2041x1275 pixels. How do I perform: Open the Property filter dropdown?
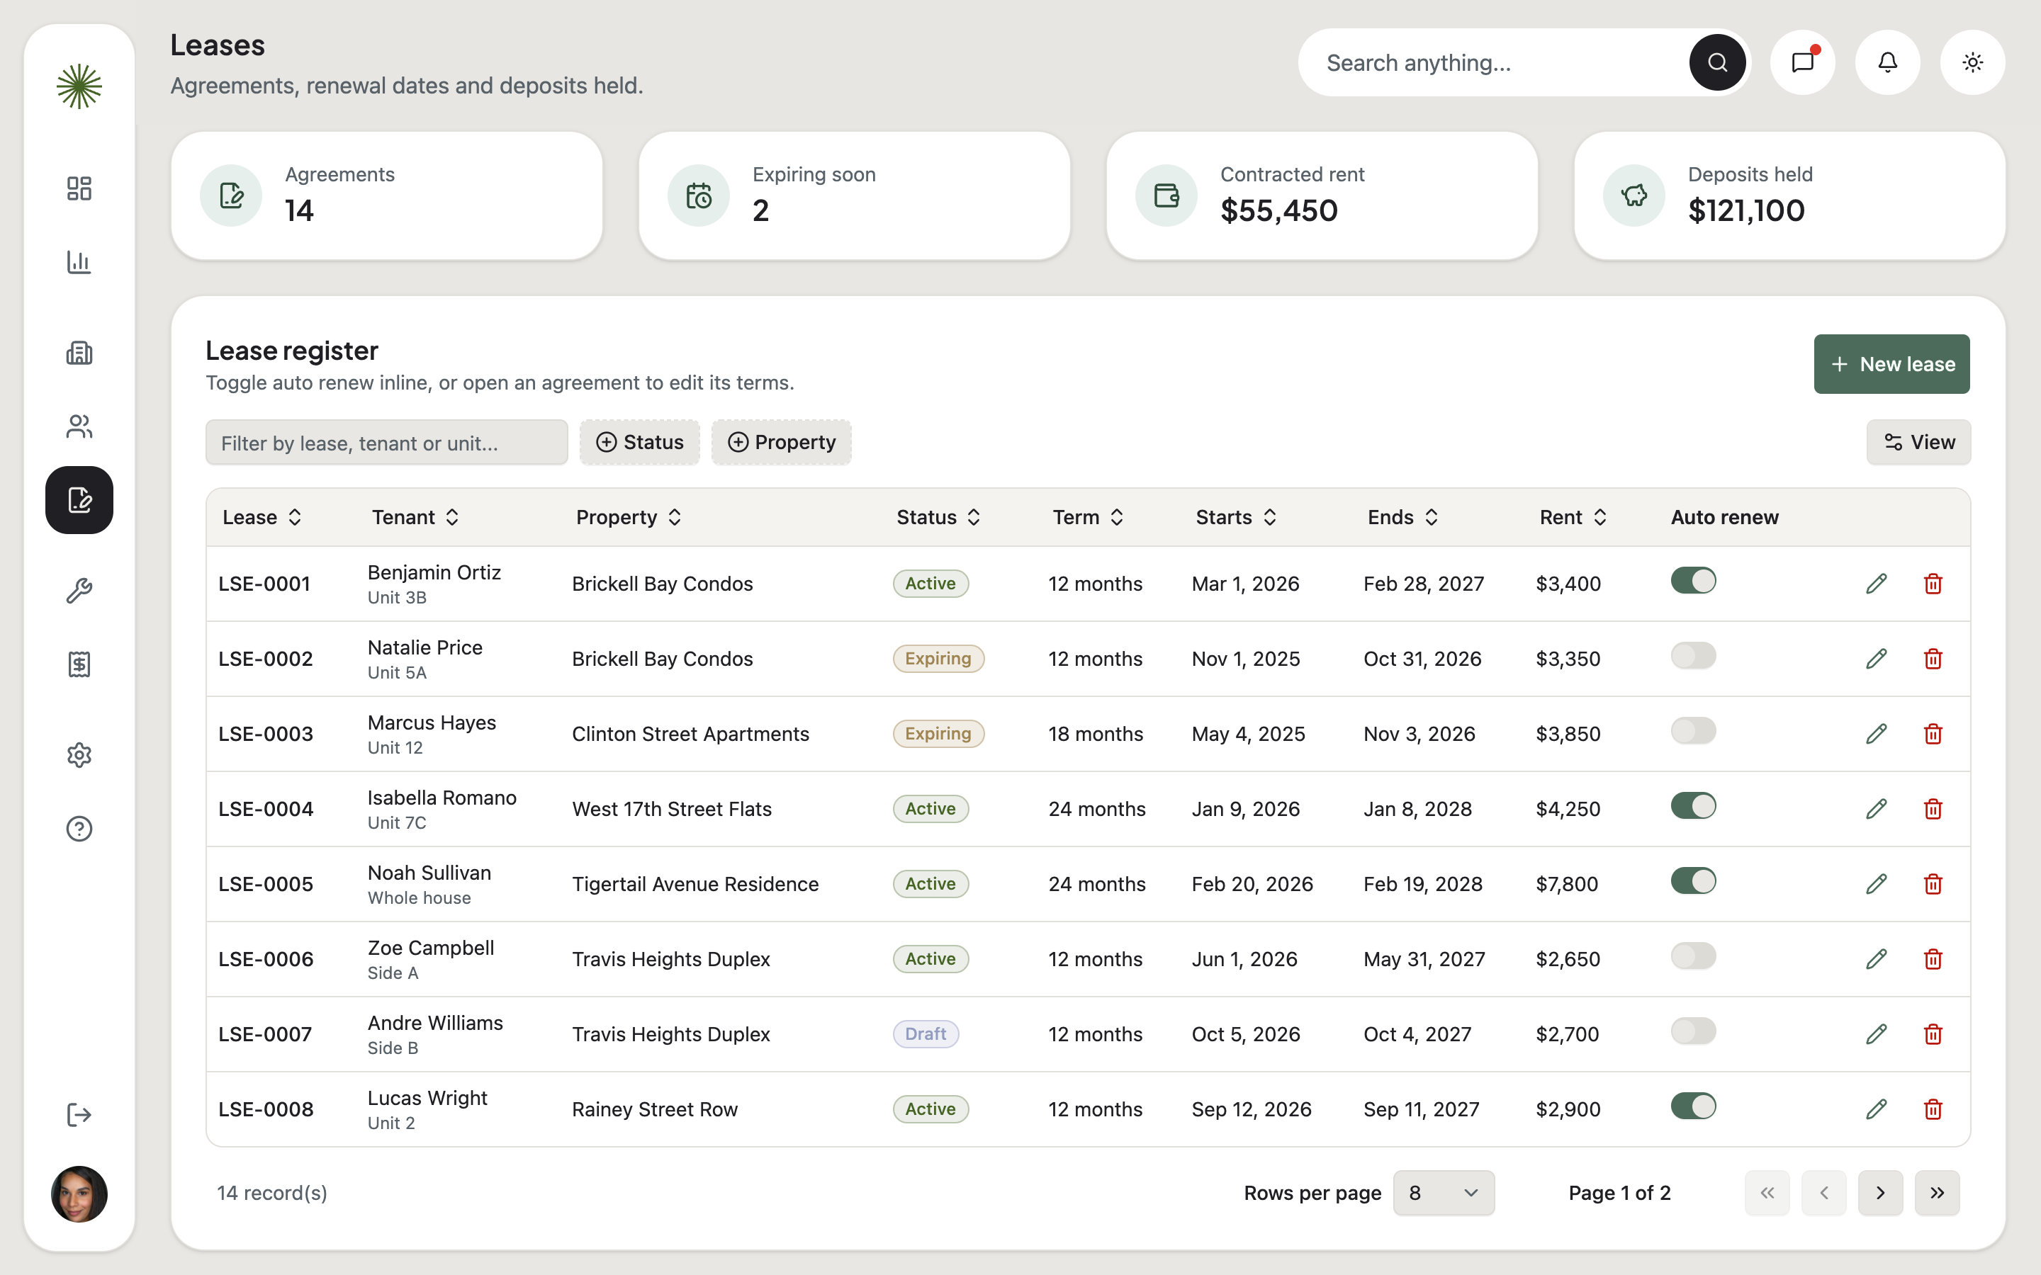781,442
